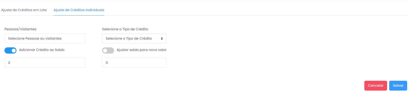Click the zero value in the right amount box
The height and width of the screenshot is (96, 409).
107,63
